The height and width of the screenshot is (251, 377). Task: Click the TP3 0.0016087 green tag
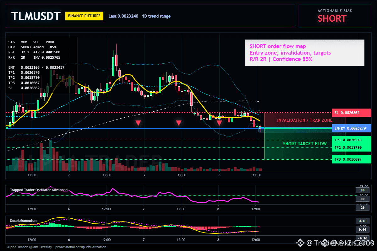(x=351, y=159)
